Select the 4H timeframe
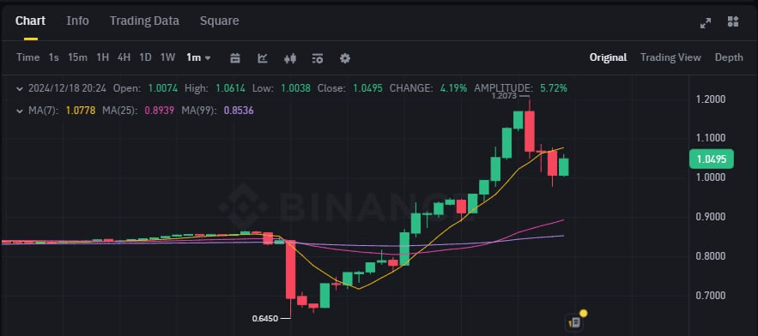Viewport: 758px width, 336px height. (124, 57)
